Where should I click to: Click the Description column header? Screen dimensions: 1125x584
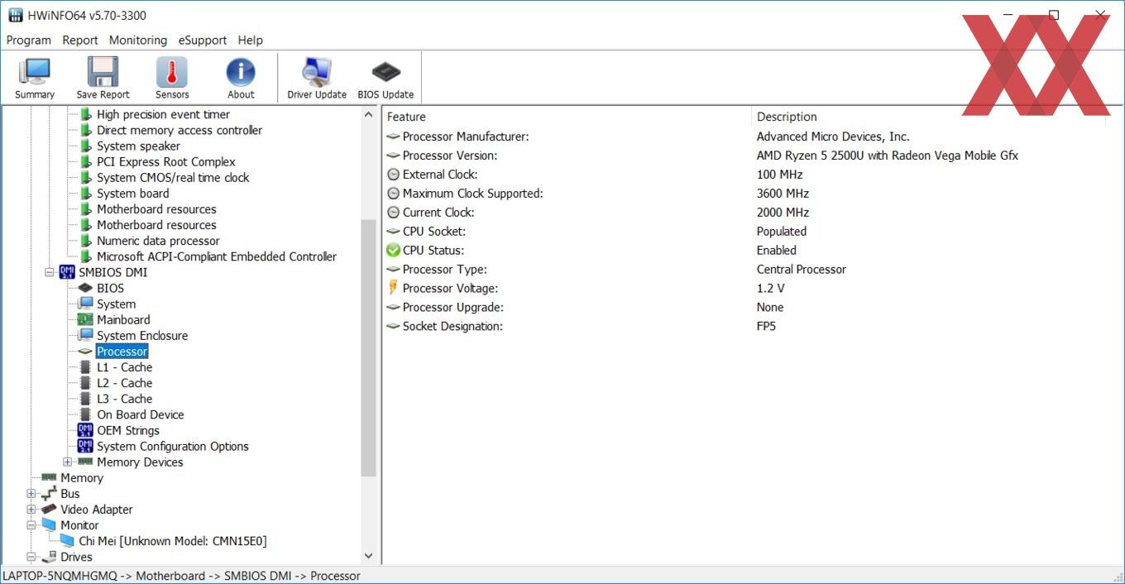[928, 117]
